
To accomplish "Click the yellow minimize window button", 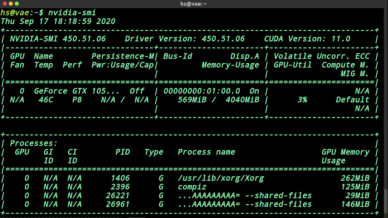I will [10, 4].
